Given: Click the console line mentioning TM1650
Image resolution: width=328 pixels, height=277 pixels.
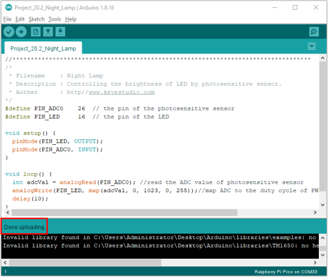Looking at the screenshot, I should pyautogui.click(x=160, y=246).
